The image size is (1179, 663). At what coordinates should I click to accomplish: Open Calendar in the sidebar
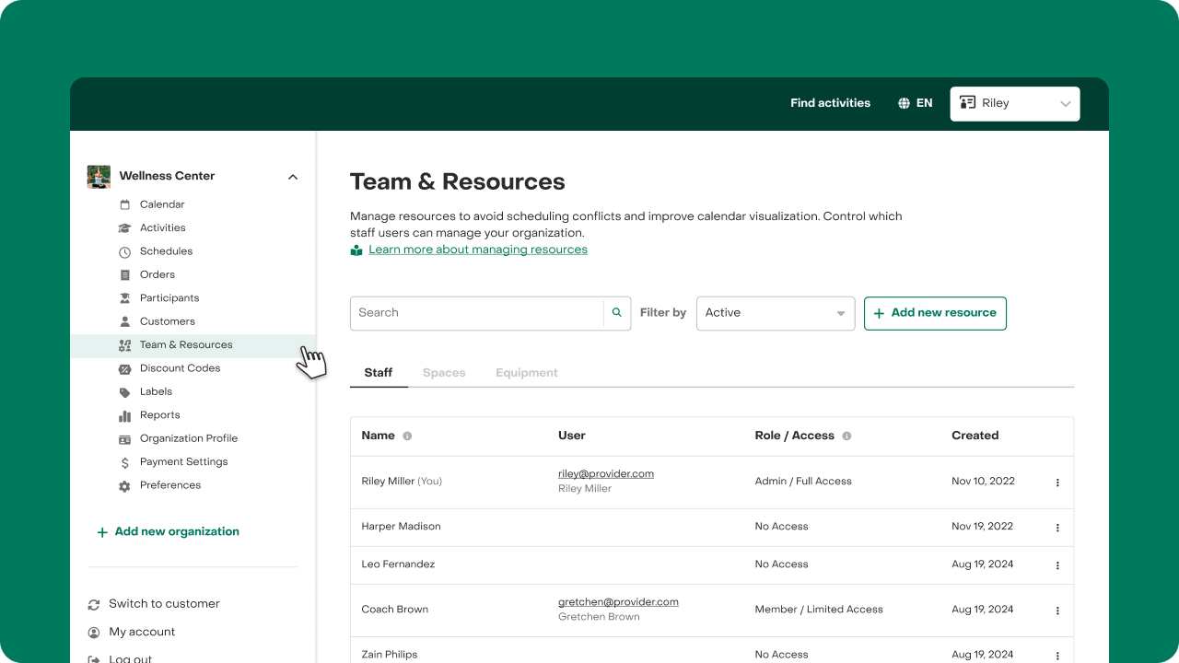coord(162,204)
